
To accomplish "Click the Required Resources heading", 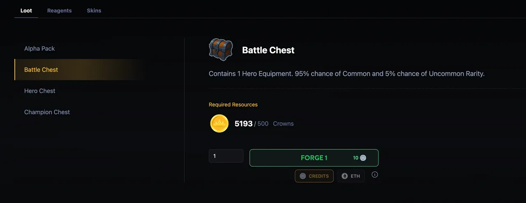I will 233,105.
